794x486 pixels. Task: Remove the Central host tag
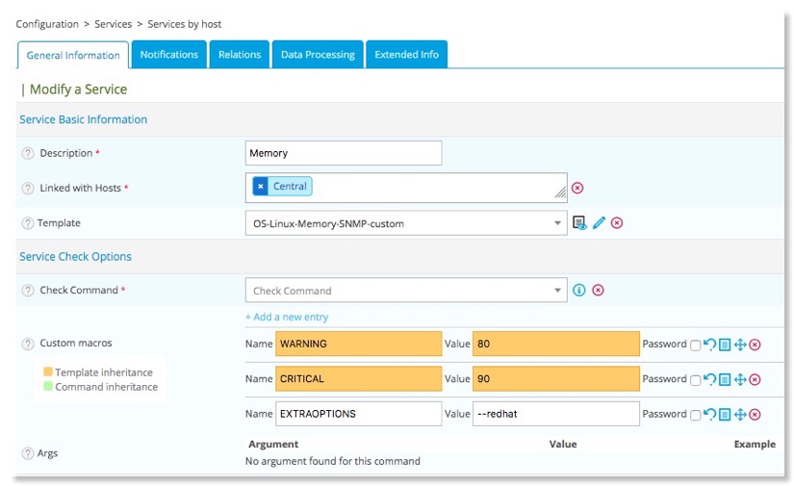tap(261, 187)
